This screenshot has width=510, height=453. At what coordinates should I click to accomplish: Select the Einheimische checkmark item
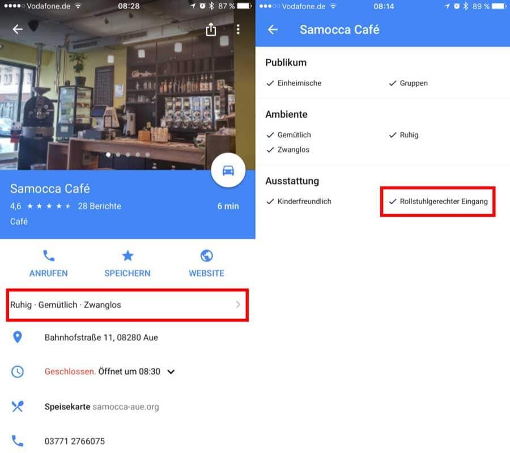tap(294, 83)
